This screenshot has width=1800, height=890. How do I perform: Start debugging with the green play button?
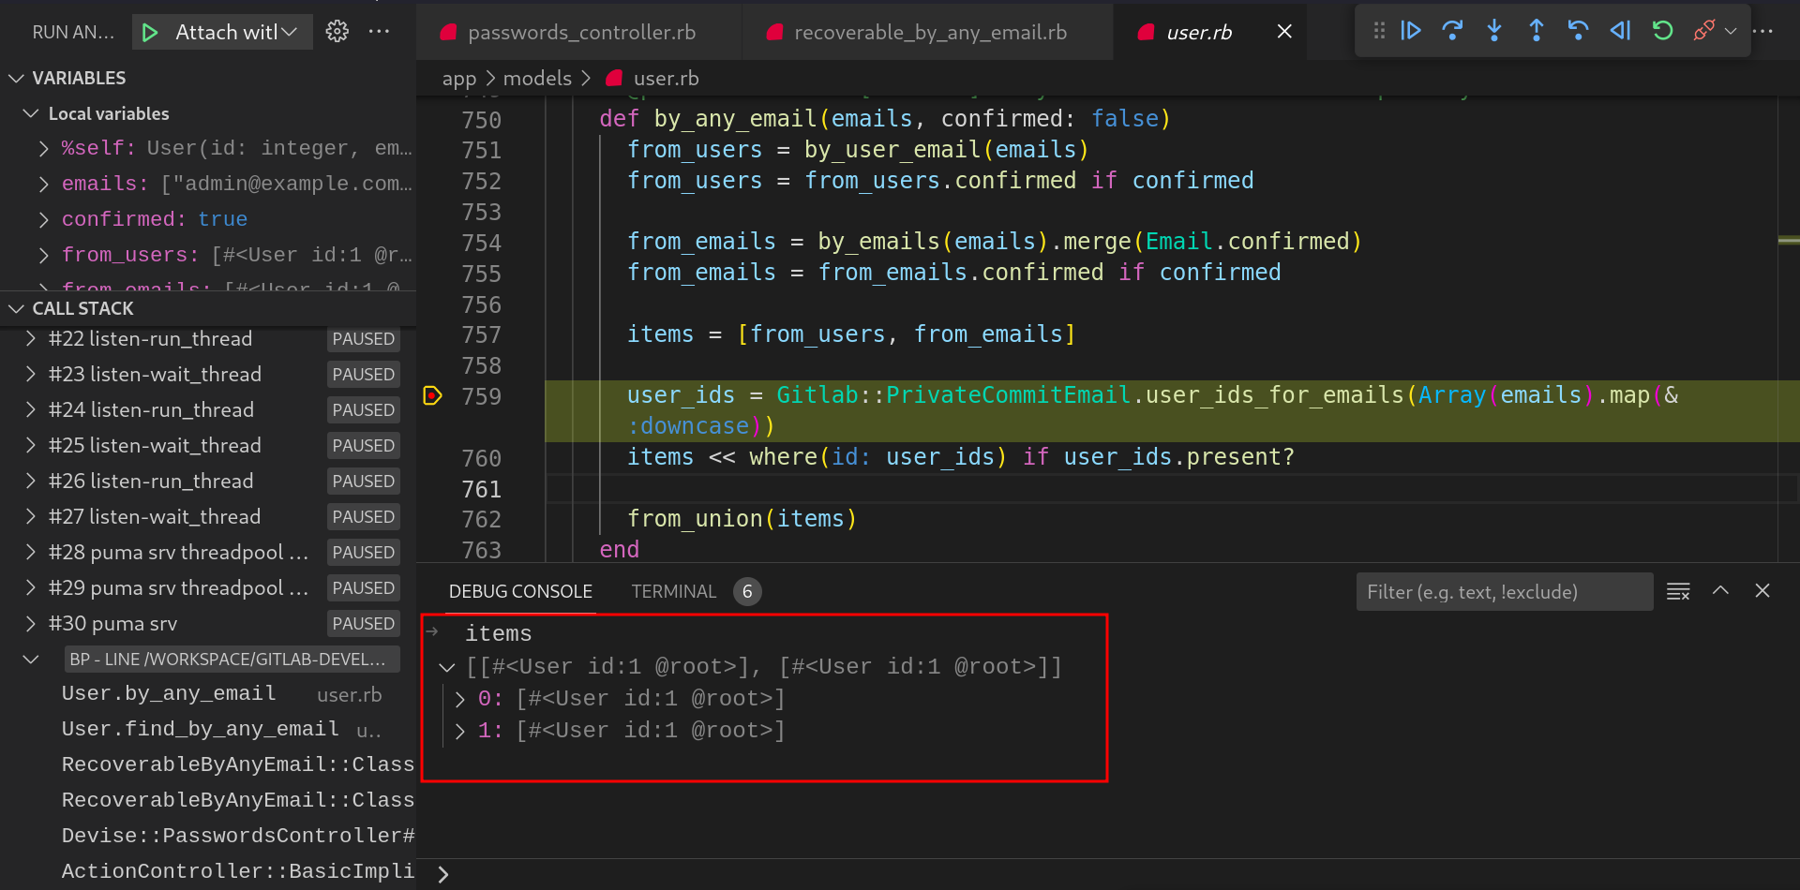[x=149, y=33]
